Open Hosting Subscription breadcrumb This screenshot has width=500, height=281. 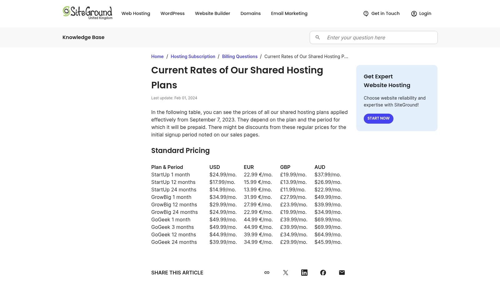193,57
